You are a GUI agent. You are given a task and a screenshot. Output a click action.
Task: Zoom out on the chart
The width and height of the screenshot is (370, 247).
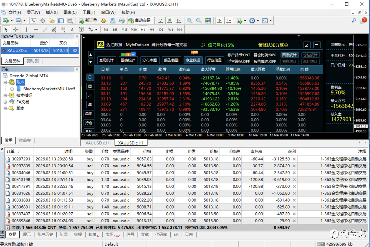[199, 20]
